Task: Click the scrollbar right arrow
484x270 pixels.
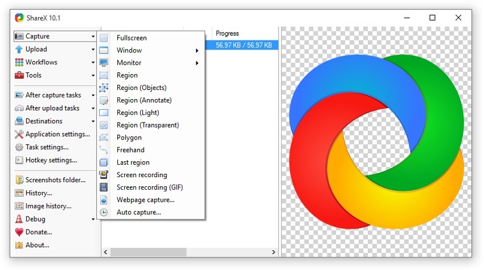Action: click(x=273, y=252)
